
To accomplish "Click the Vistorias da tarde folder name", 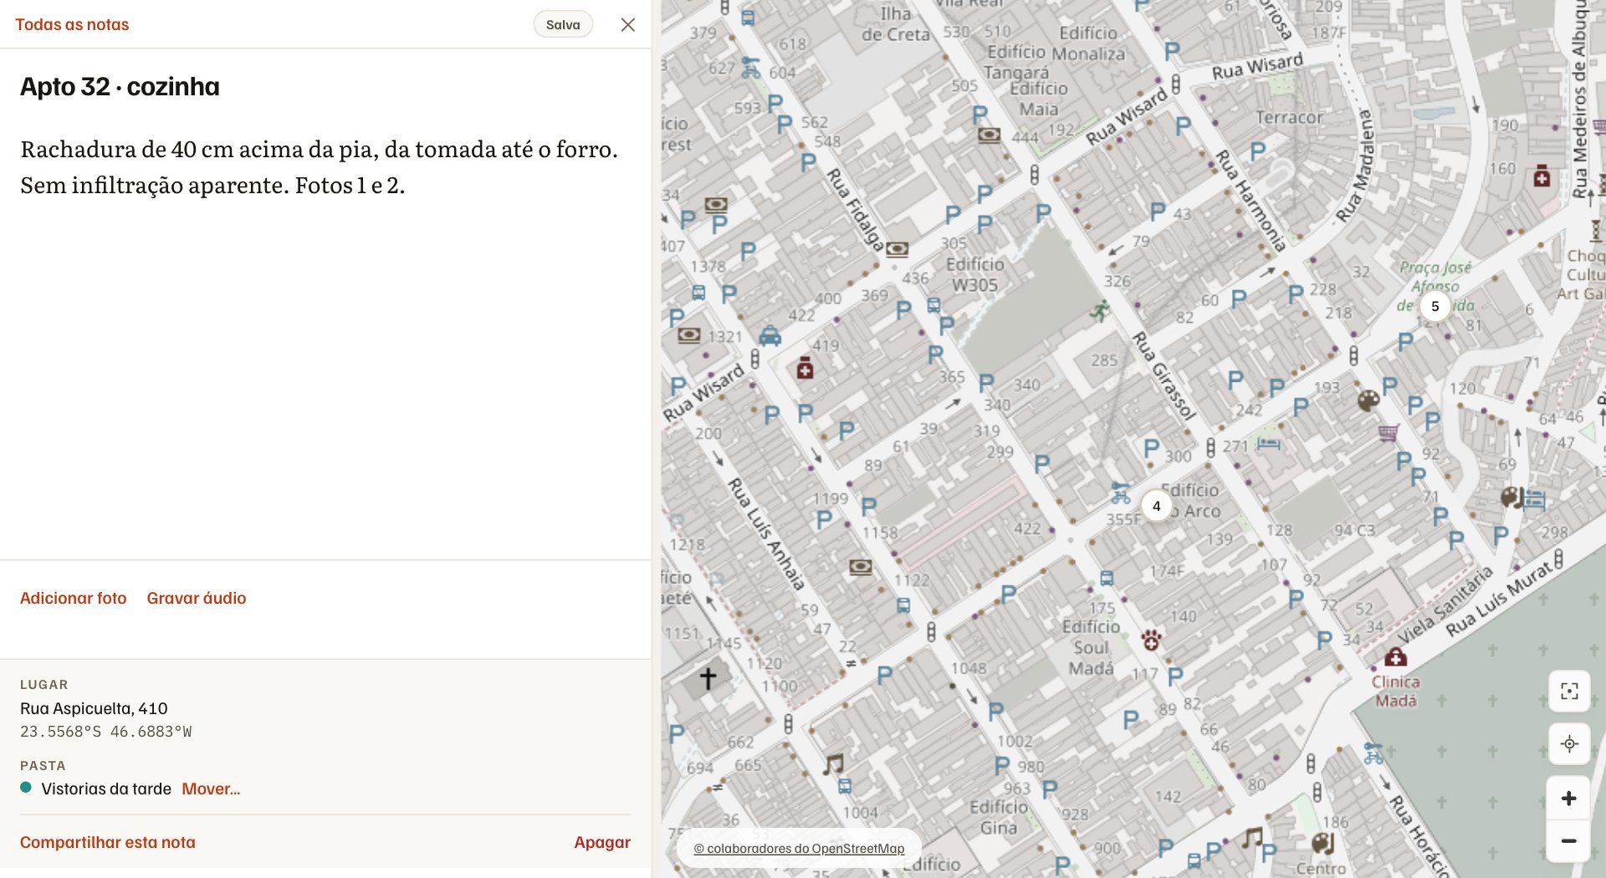I will coord(106,789).
